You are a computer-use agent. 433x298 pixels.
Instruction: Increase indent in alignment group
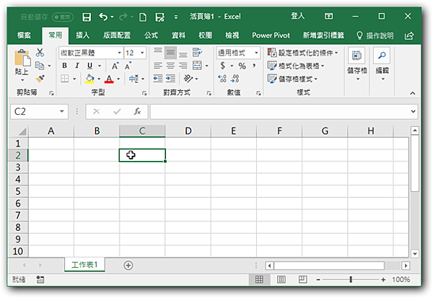pyautogui.click(x=170, y=79)
